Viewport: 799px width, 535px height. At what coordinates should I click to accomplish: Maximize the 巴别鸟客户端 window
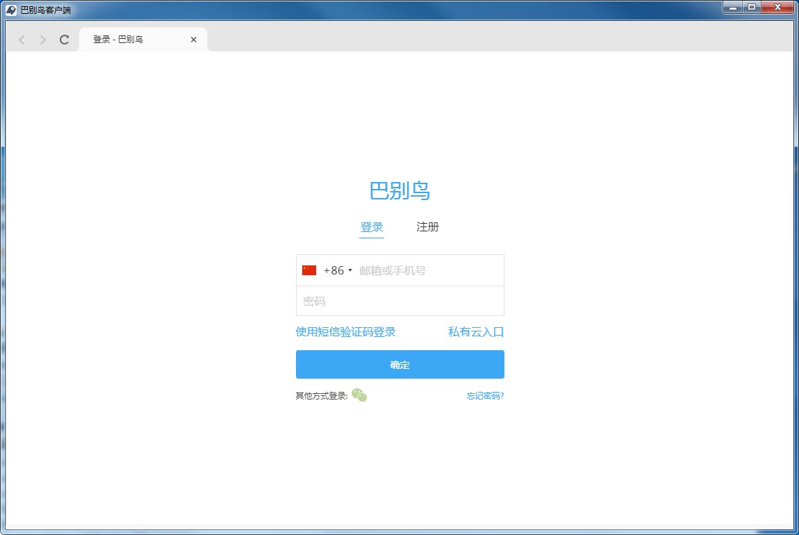click(752, 8)
